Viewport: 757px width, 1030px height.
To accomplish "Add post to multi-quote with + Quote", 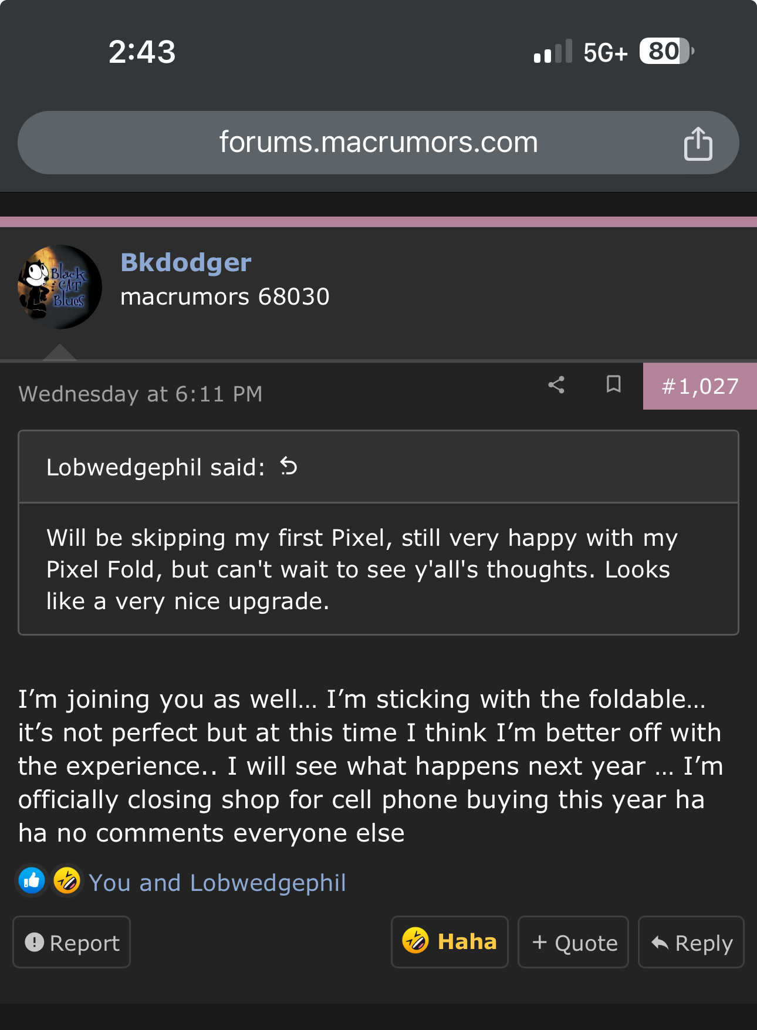I will (573, 943).
